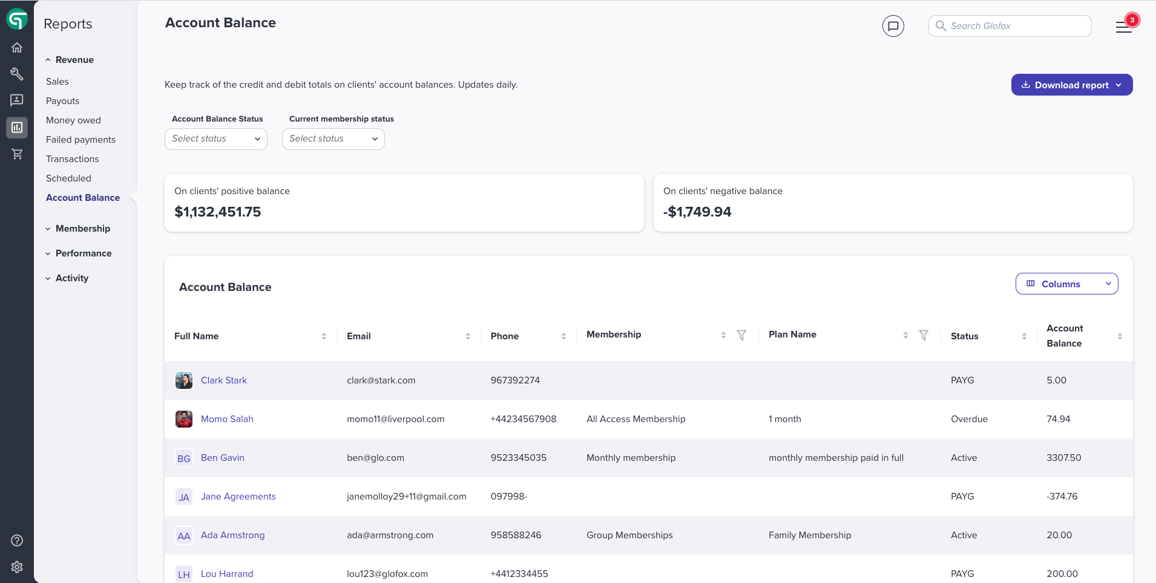Open Momo Salah's profile link
Image resolution: width=1156 pixels, height=583 pixels.
tap(227, 419)
